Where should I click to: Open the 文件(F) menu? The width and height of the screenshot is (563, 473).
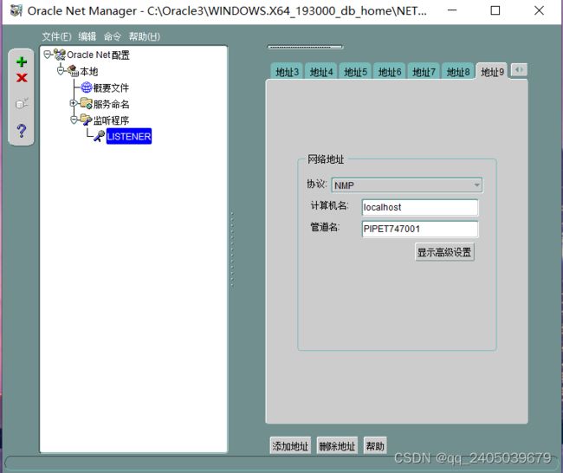(56, 36)
